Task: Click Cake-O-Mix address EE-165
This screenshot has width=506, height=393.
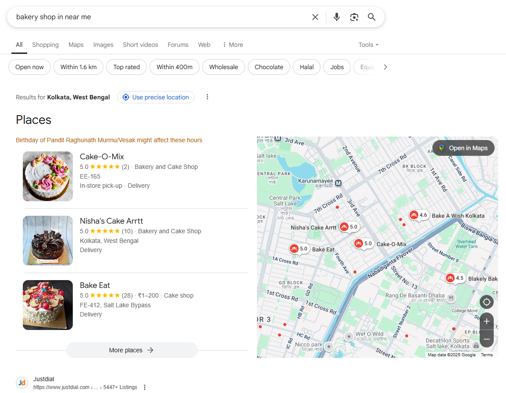Action: [x=90, y=176]
